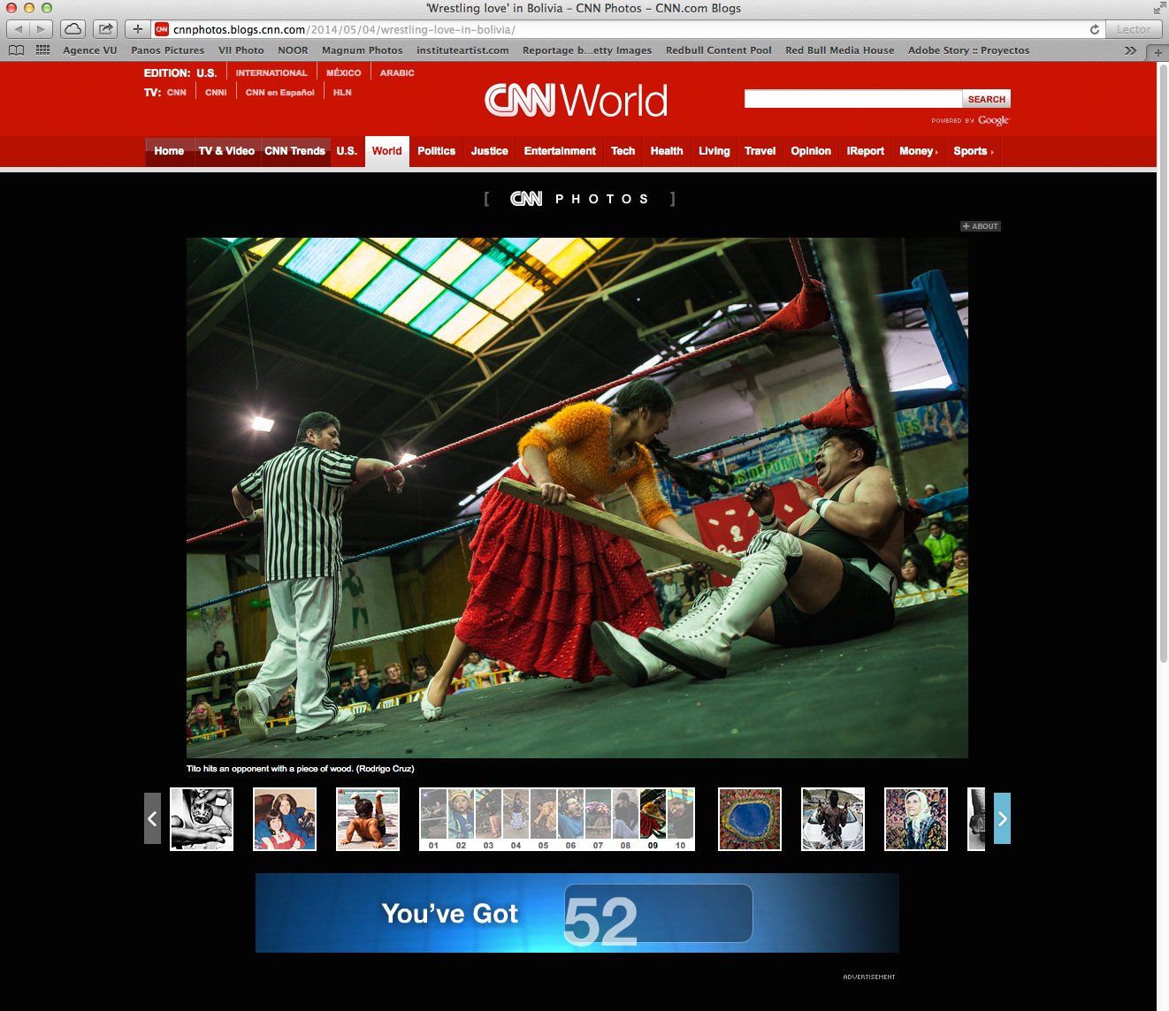Toggle the Lector reader button
Image resolution: width=1169 pixels, height=1011 pixels.
click(x=1134, y=29)
